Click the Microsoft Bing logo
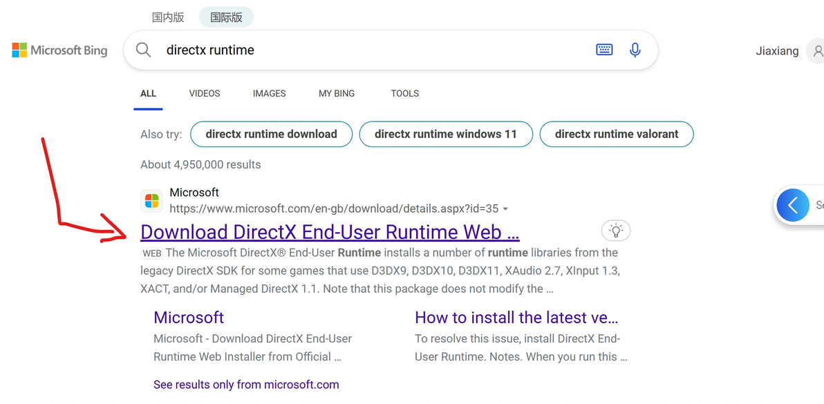This screenshot has width=824, height=404. (x=59, y=50)
